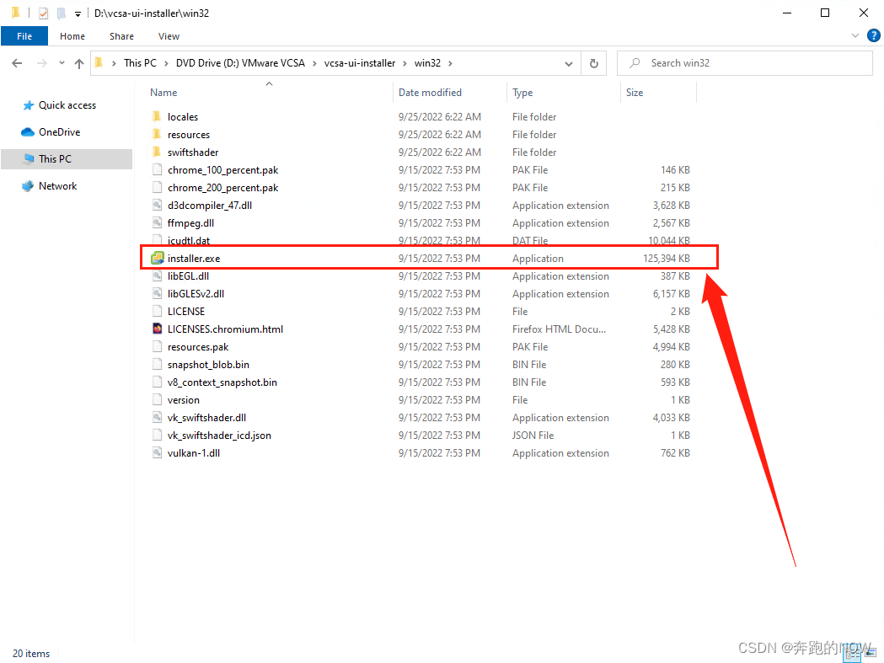884x663 pixels.
Task: Click the icudtl.dat file name
Action: tap(188, 241)
